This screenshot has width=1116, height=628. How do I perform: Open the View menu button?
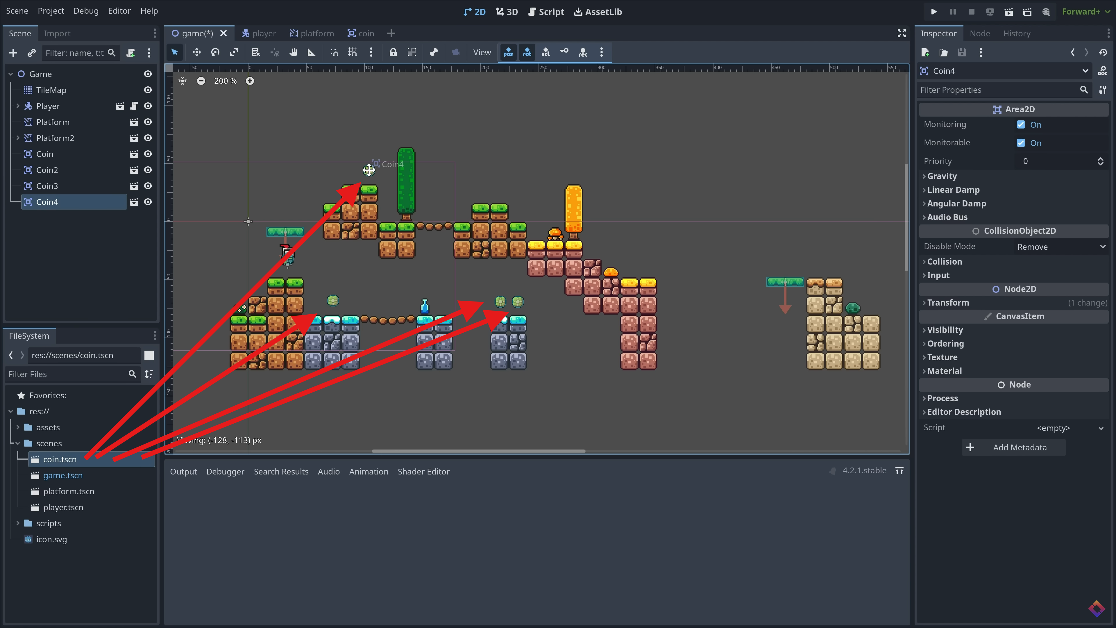coord(482,52)
